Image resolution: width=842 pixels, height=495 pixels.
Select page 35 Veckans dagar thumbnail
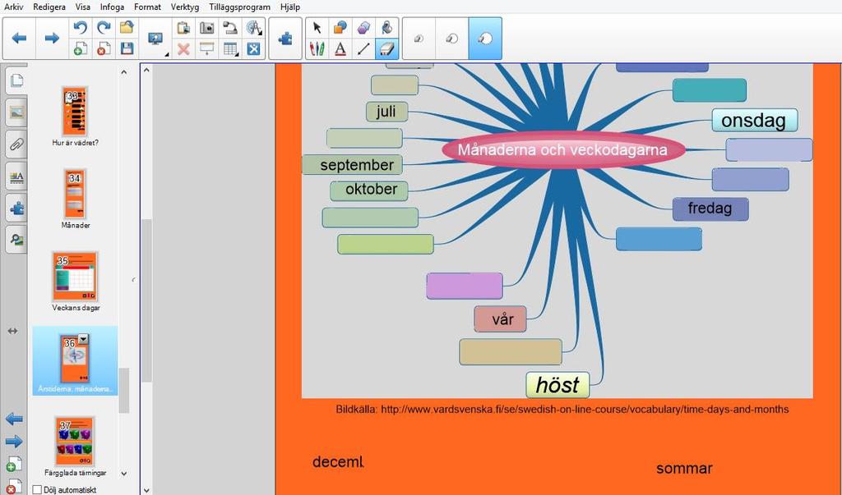click(75, 277)
